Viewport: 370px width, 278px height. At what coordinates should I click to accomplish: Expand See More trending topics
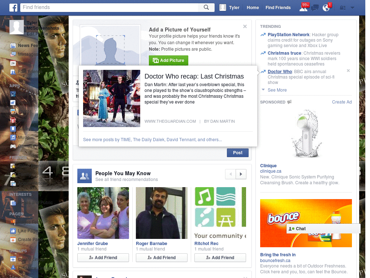(277, 90)
